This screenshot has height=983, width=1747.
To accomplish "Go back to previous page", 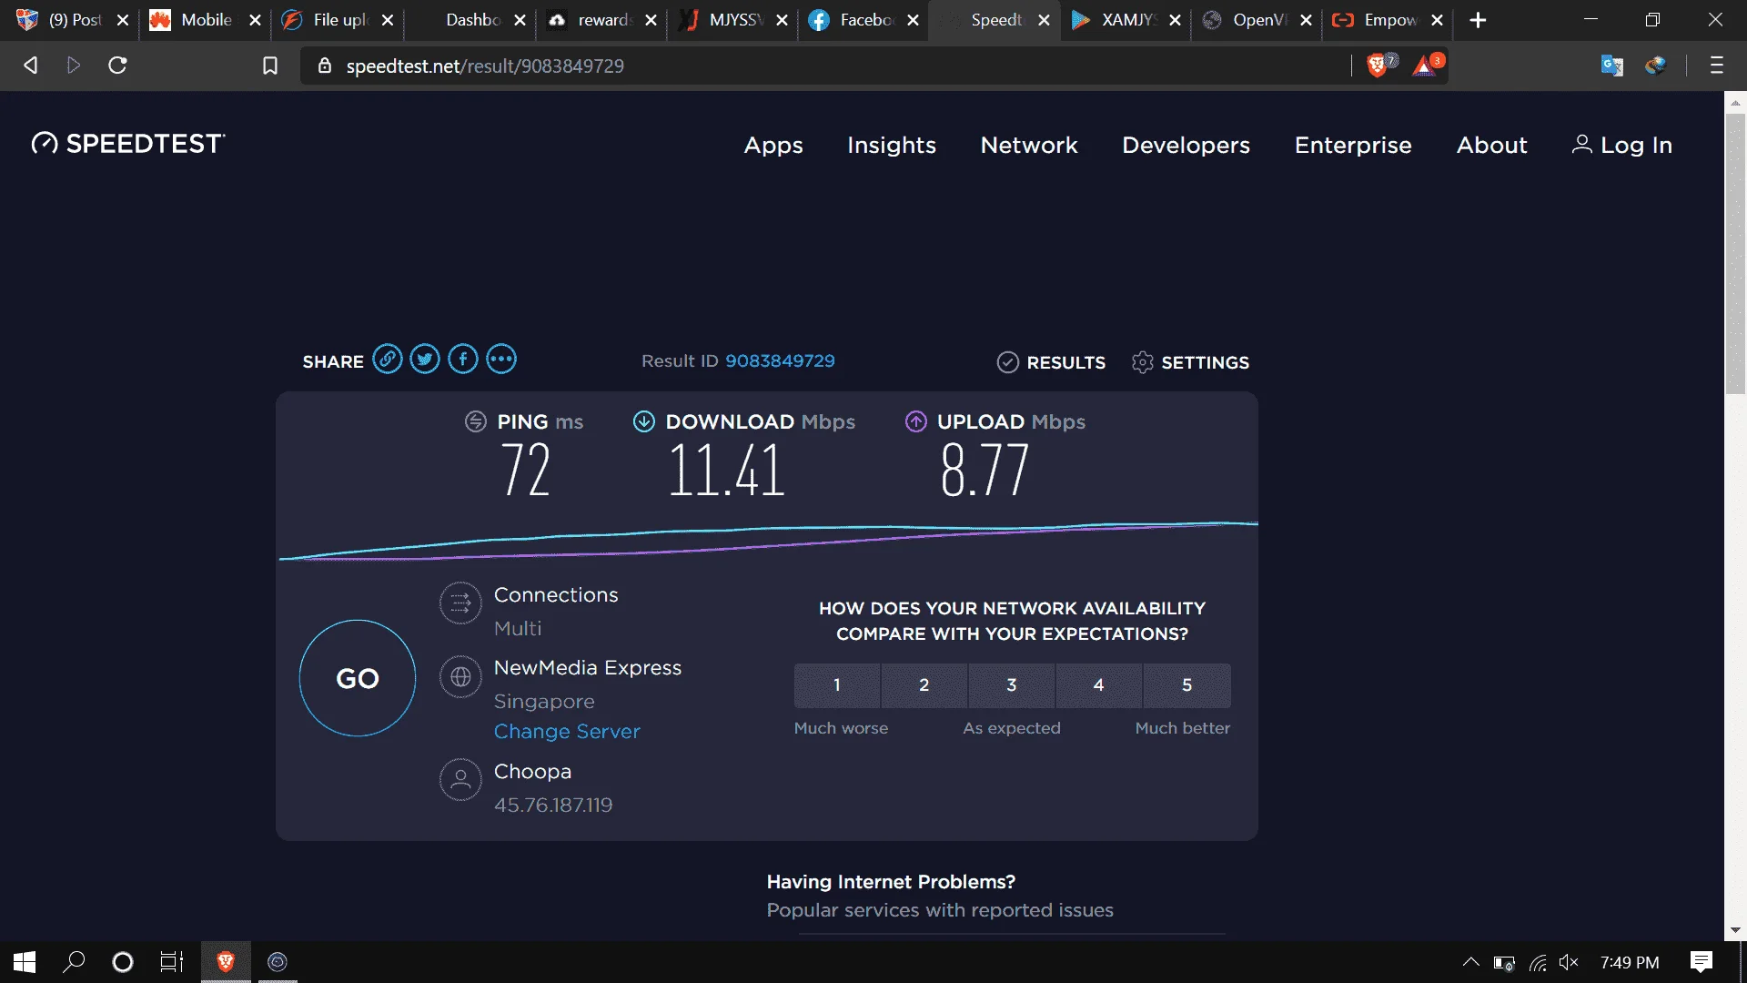I will [31, 66].
